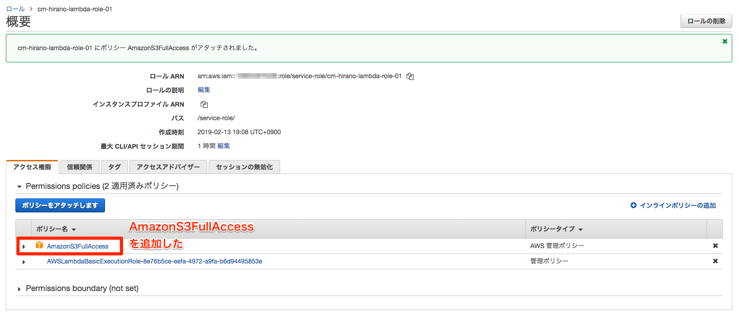This screenshot has height=315, width=739.
Task: Open the インラインポリシーの追加 link
Action: click(678, 206)
